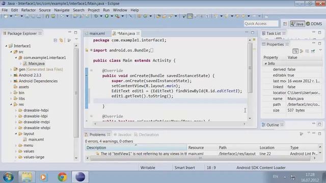Viewport: 326px width, 183px height.
Task: Click the Open Perspective icon near Java
Action: (x=285, y=24)
